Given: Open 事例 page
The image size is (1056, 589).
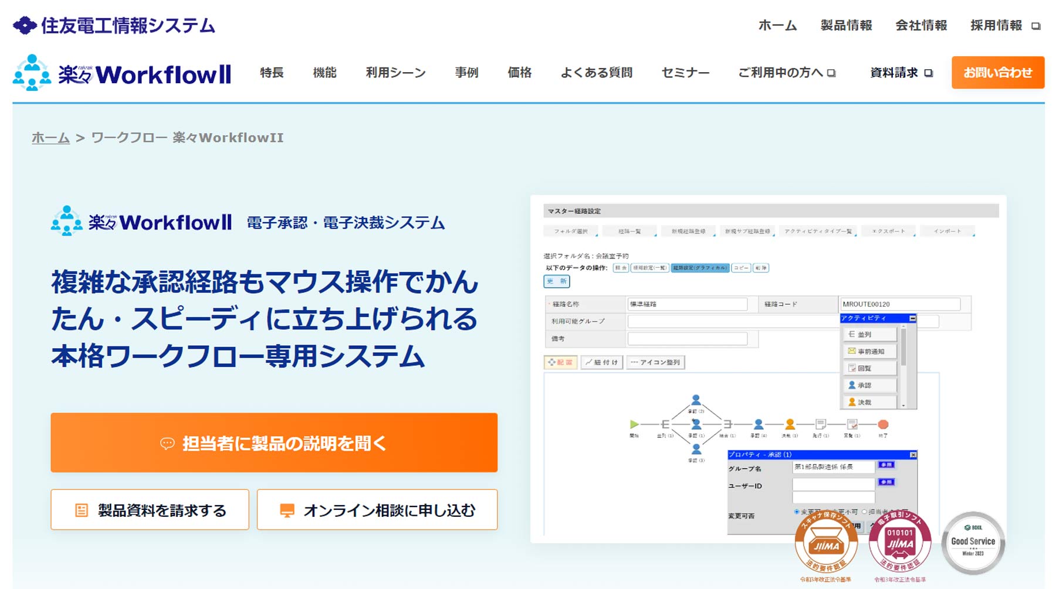Looking at the screenshot, I should point(466,73).
